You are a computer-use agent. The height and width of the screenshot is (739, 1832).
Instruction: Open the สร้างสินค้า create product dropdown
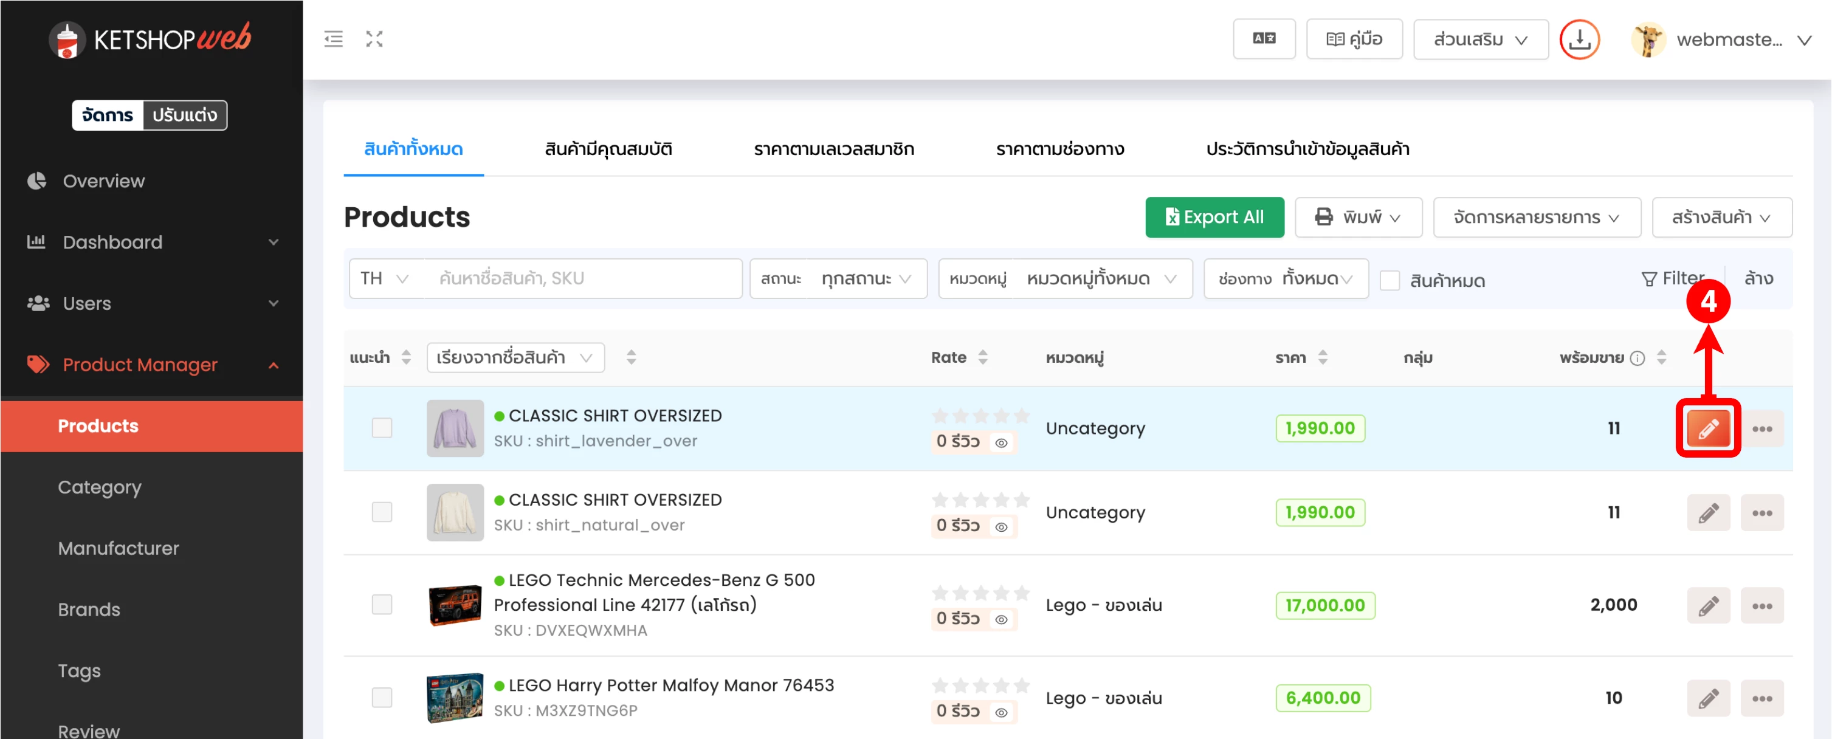(1721, 218)
